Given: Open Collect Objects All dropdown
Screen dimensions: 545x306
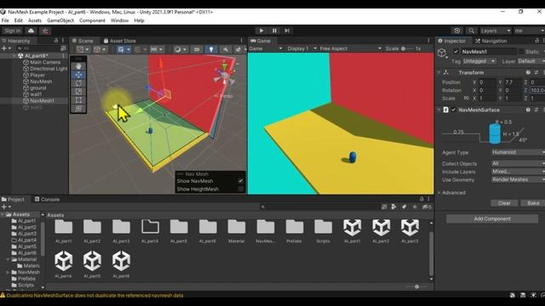Looking at the screenshot, I should tap(519, 163).
